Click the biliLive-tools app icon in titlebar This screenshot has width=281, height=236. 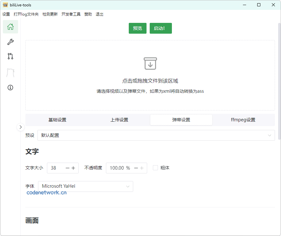[4, 5]
